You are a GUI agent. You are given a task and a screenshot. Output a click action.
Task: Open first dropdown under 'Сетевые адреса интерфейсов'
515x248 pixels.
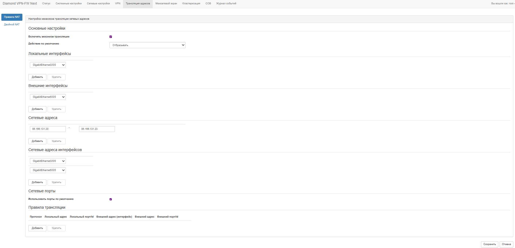coord(48,161)
